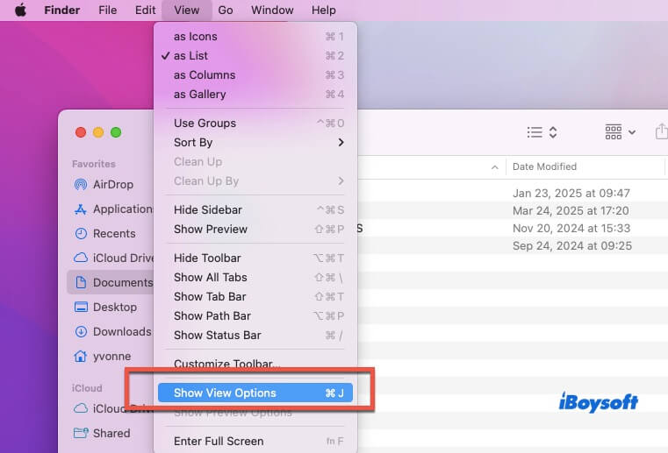668x453 pixels.
Task: Click the Share toolbar icon
Action: click(660, 132)
